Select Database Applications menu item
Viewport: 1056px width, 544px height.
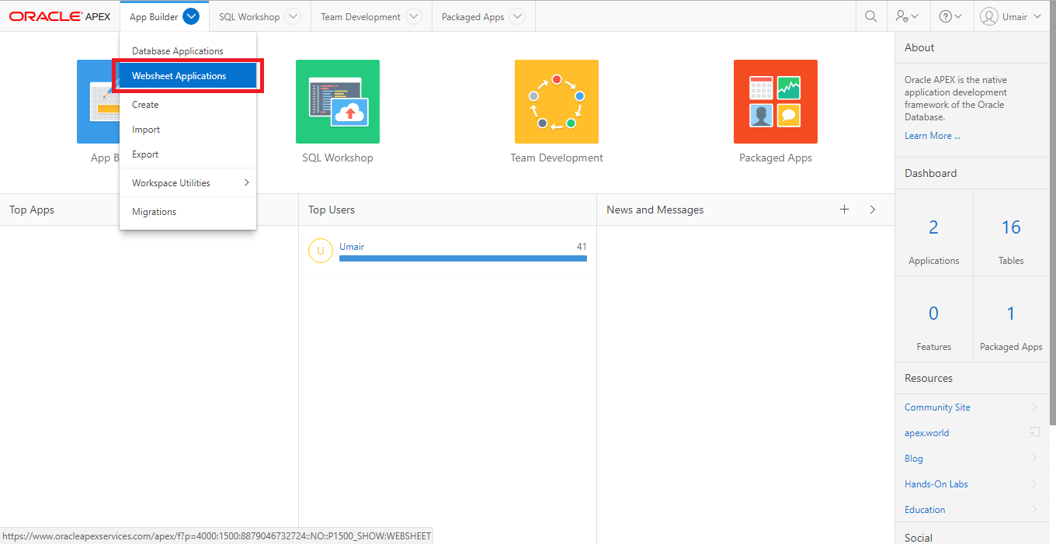click(x=188, y=51)
